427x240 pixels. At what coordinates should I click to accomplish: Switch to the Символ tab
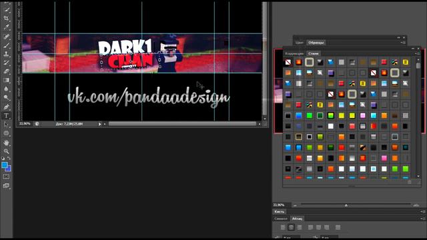point(281,219)
